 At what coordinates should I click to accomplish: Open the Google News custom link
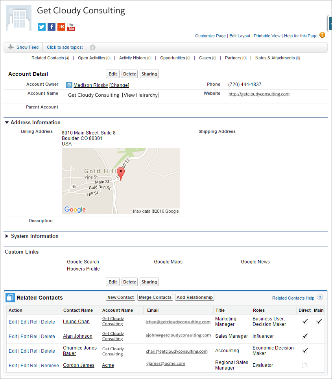[255, 262]
